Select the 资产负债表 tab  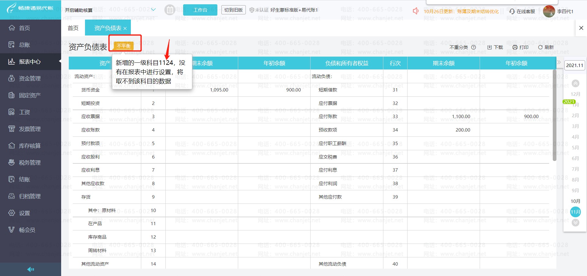click(108, 28)
